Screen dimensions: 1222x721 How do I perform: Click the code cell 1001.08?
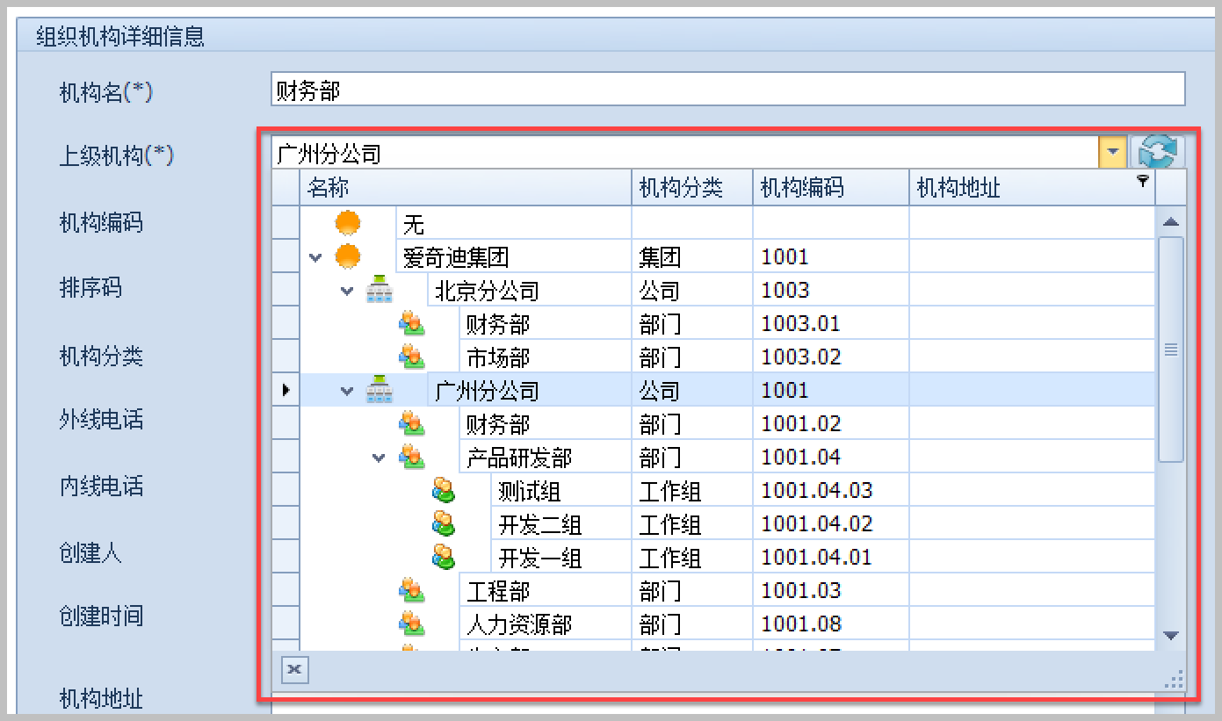click(831, 624)
